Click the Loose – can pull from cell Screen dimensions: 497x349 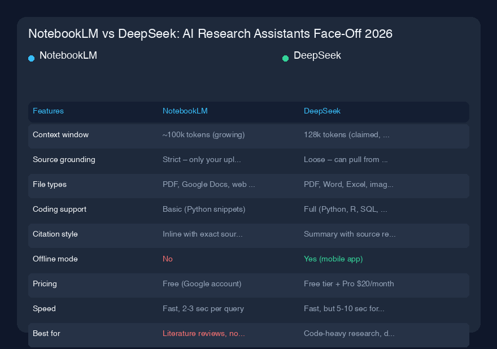346,159
